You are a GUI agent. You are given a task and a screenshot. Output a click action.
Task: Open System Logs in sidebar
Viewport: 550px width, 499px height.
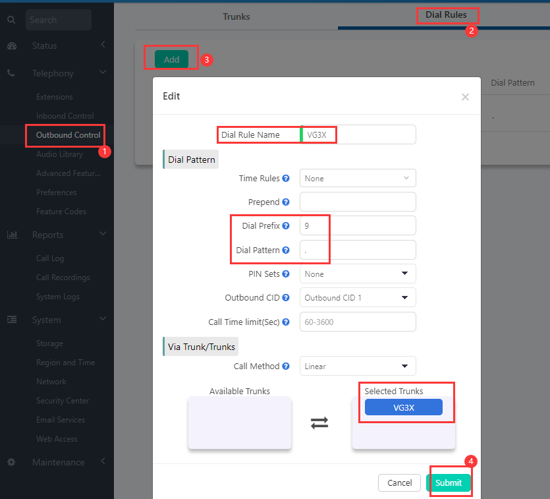pos(58,297)
